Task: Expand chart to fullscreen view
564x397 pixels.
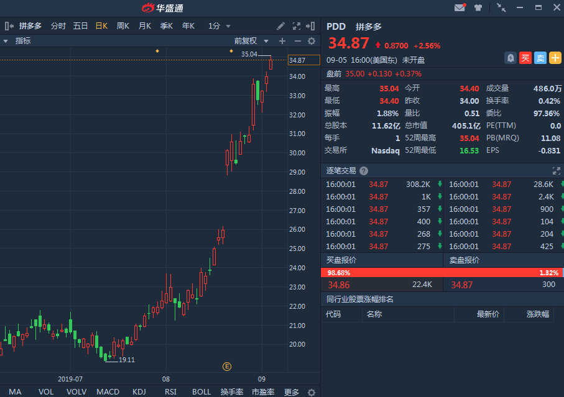Action: 296,26
